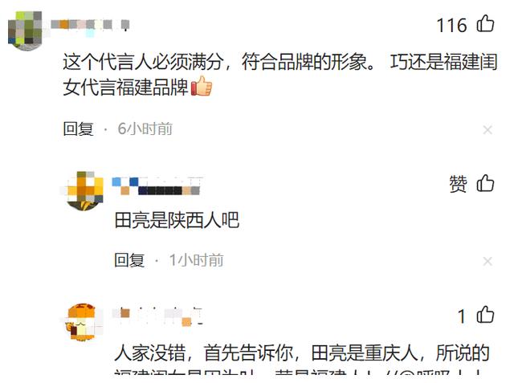Click the 116 like count number
514x383 pixels.
pos(451,25)
